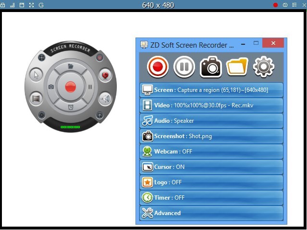Maximize the ZD Soft Screen Recorder window

coord(256,43)
